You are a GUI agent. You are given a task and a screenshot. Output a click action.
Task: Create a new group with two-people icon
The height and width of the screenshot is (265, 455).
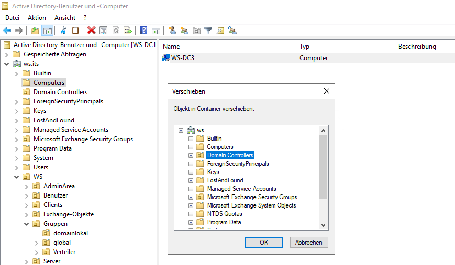(x=184, y=30)
